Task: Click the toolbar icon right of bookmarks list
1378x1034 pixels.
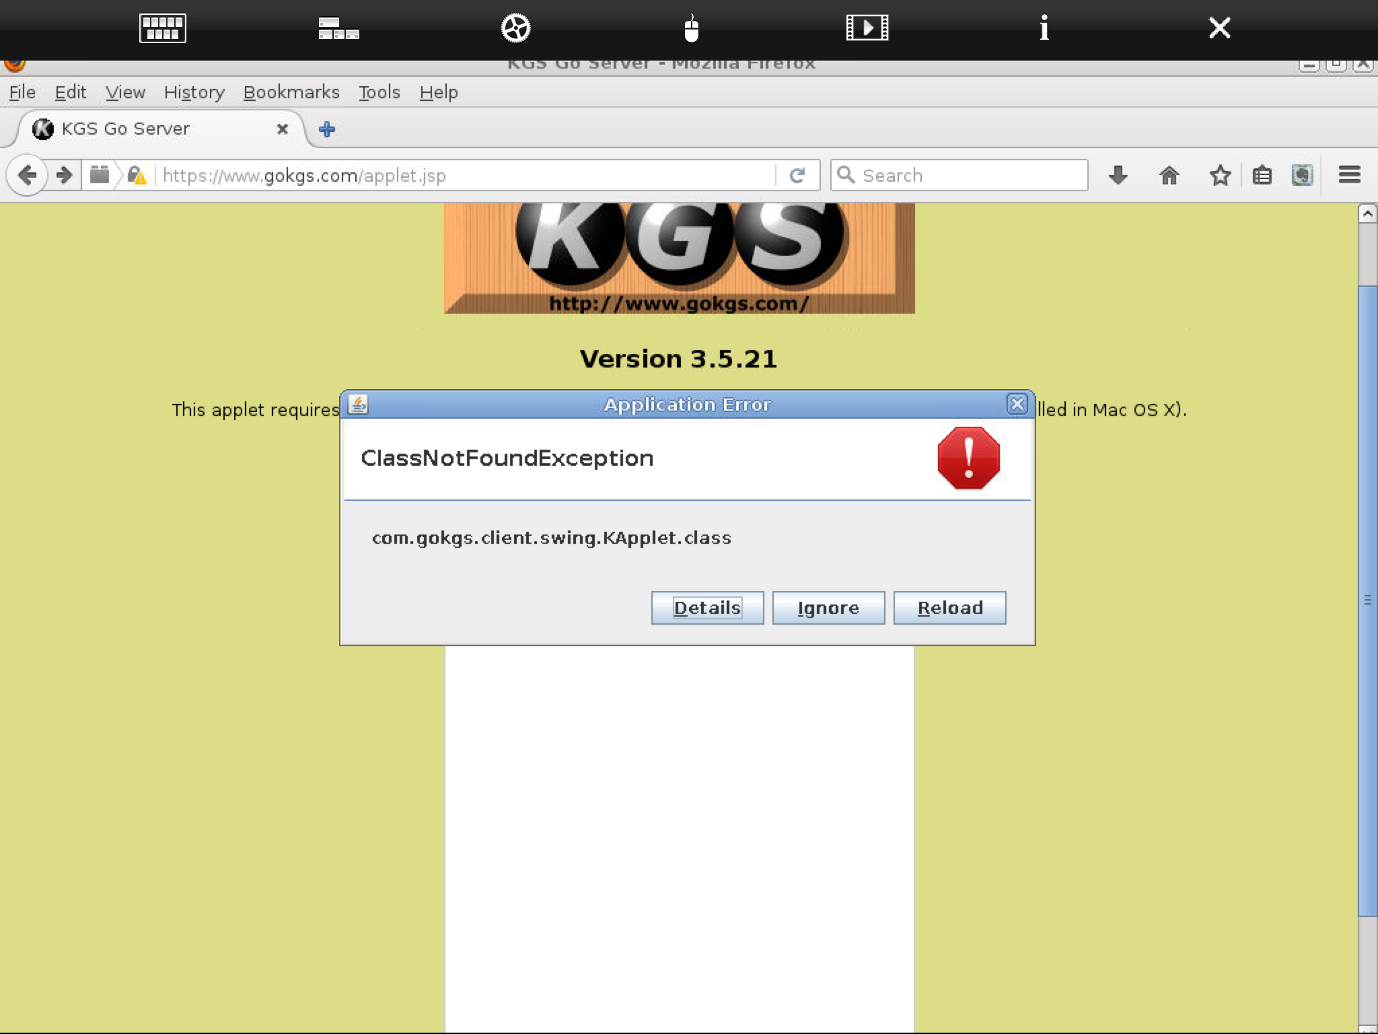Action: (x=1302, y=175)
